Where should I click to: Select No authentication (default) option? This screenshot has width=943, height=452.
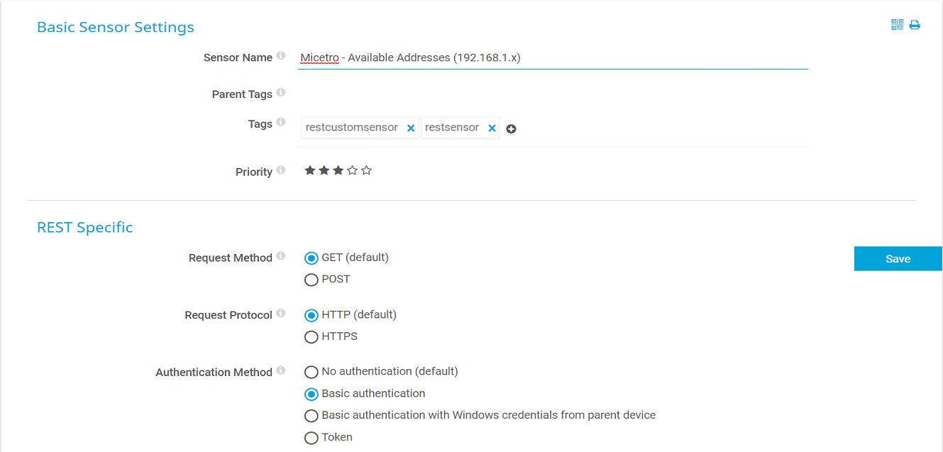coord(311,372)
